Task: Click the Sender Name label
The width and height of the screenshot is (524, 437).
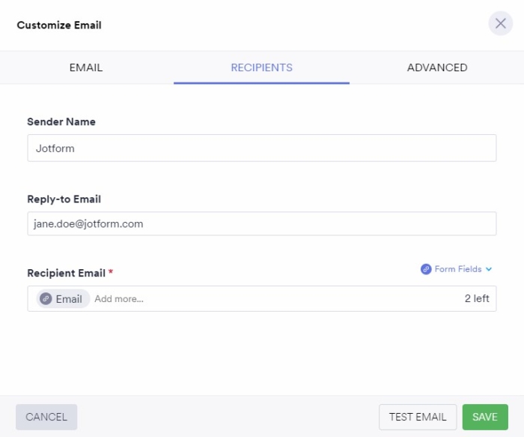Action: [61, 121]
